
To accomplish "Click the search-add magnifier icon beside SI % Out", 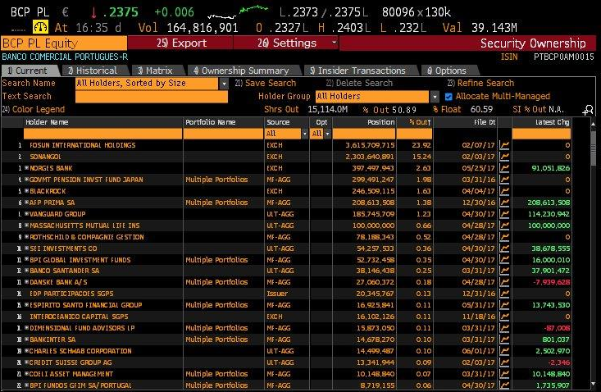I will point(588,111).
